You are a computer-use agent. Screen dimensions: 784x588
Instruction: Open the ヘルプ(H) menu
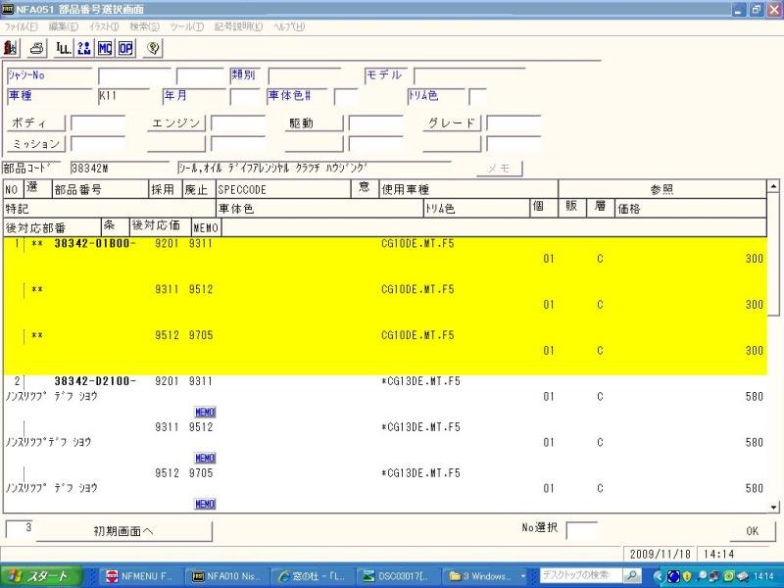click(289, 26)
